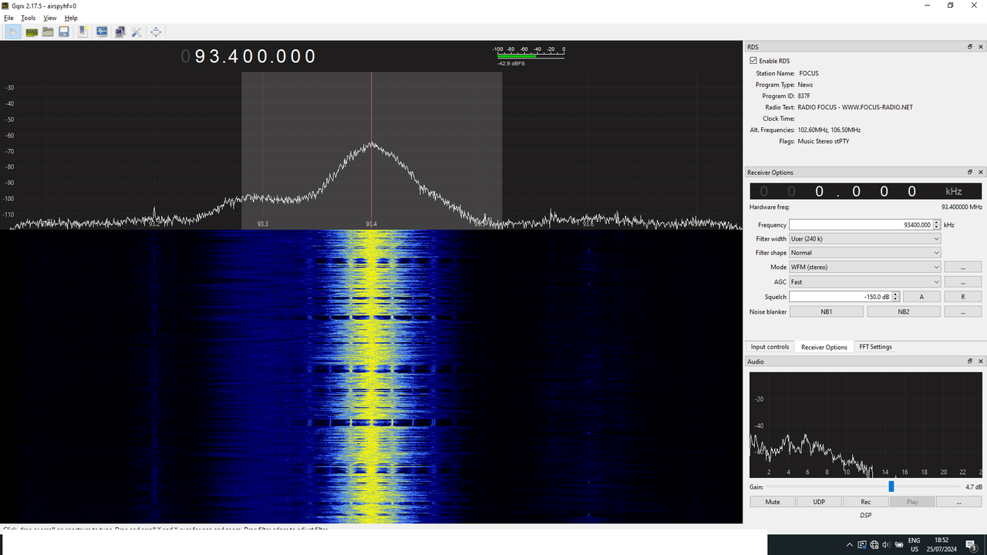Open the I/O devices configuration card icon
The image size is (987, 555).
point(32,32)
